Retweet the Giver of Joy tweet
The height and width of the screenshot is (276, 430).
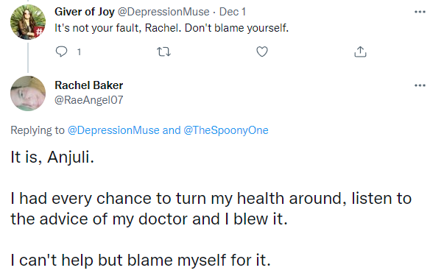[163, 52]
